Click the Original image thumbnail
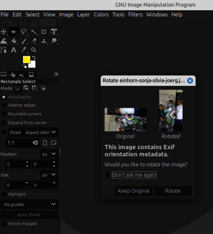Image resolution: width=213 pixels, height=234 pixels. (125, 120)
